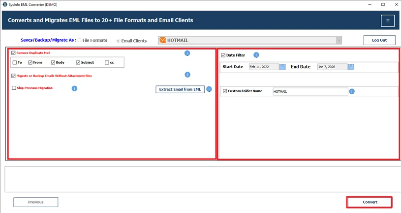Viewport: 401px width, 213px height.
Task: Go back with the Previous button
Action: pos(36,202)
